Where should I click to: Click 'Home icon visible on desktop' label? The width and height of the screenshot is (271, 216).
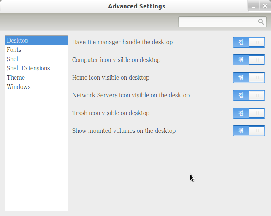pyautogui.click(x=111, y=78)
